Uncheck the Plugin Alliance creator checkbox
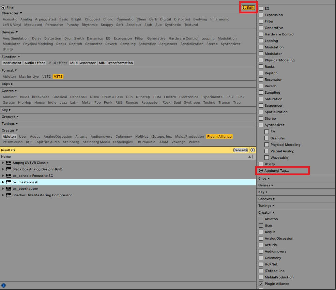The height and width of the screenshot is (290, 336). [261, 284]
